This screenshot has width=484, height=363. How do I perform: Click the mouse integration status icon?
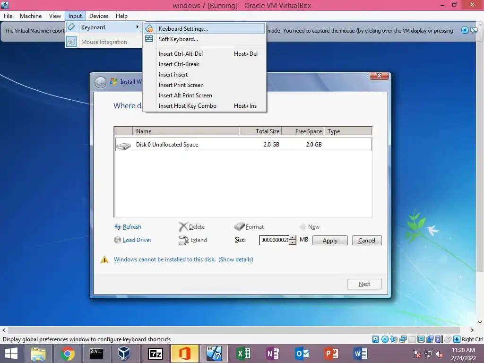click(x=448, y=339)
